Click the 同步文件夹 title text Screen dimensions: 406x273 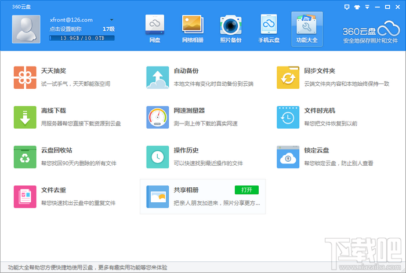[320, 71]
